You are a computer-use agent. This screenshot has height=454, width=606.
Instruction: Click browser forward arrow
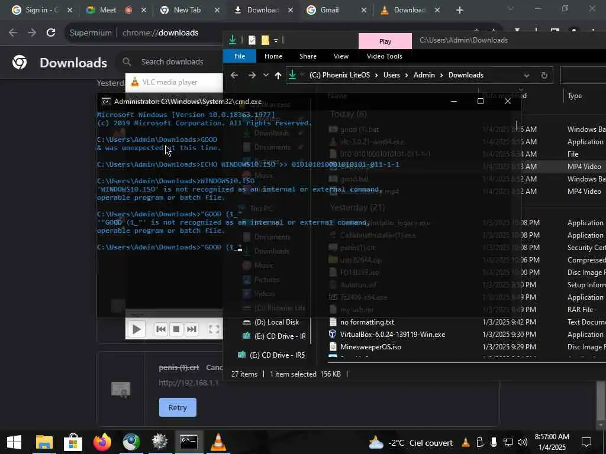point(32,33)
